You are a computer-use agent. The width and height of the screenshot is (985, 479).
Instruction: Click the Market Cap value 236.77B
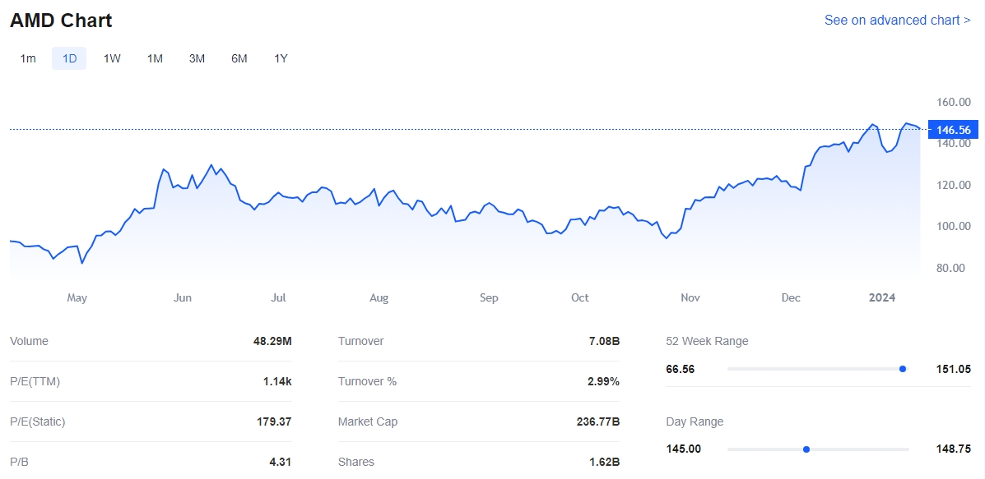pos(598,421)
